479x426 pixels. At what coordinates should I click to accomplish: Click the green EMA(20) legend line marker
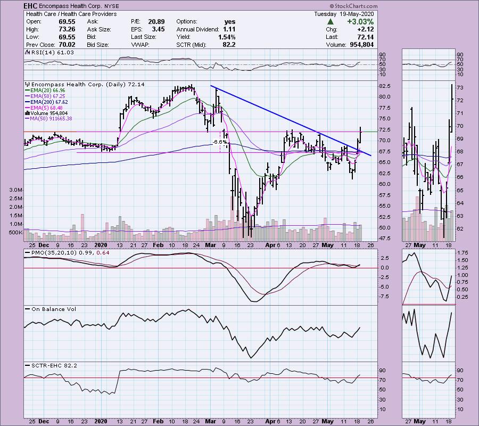coord(28,91)
